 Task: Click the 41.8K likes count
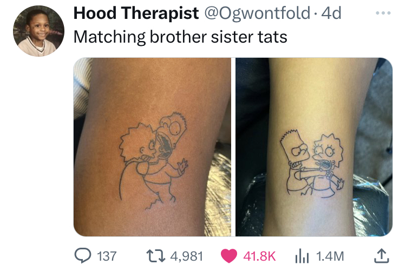point(259,256)
